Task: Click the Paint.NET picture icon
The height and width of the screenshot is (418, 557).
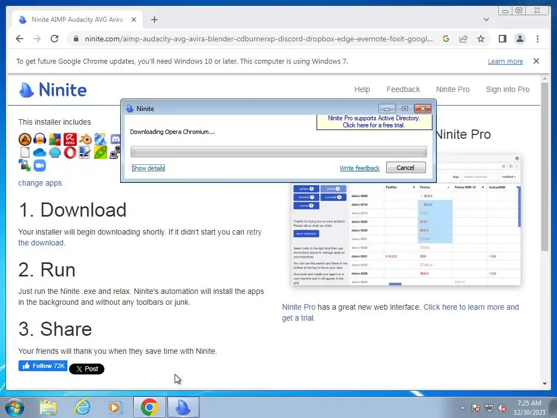Action: 84,152
